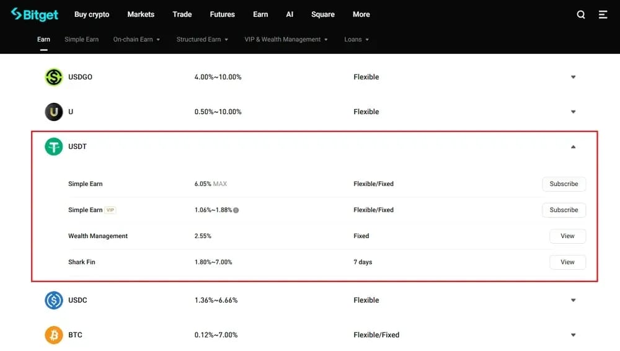
Task: Click the Fixed term for Wealth Management
Action: (x=361, y=236)
